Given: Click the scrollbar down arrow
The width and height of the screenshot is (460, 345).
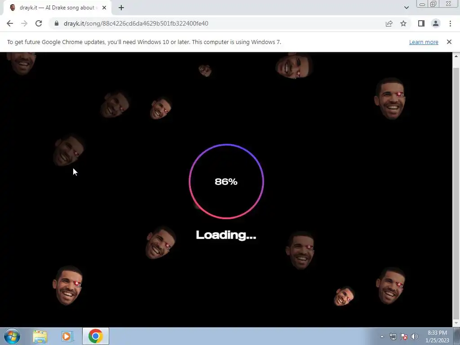Looking at the screenshot, I should (456, 323).
